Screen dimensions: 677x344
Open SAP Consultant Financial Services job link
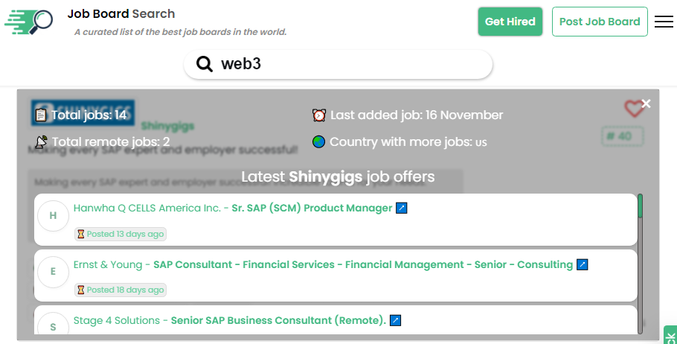coord(363,264)
